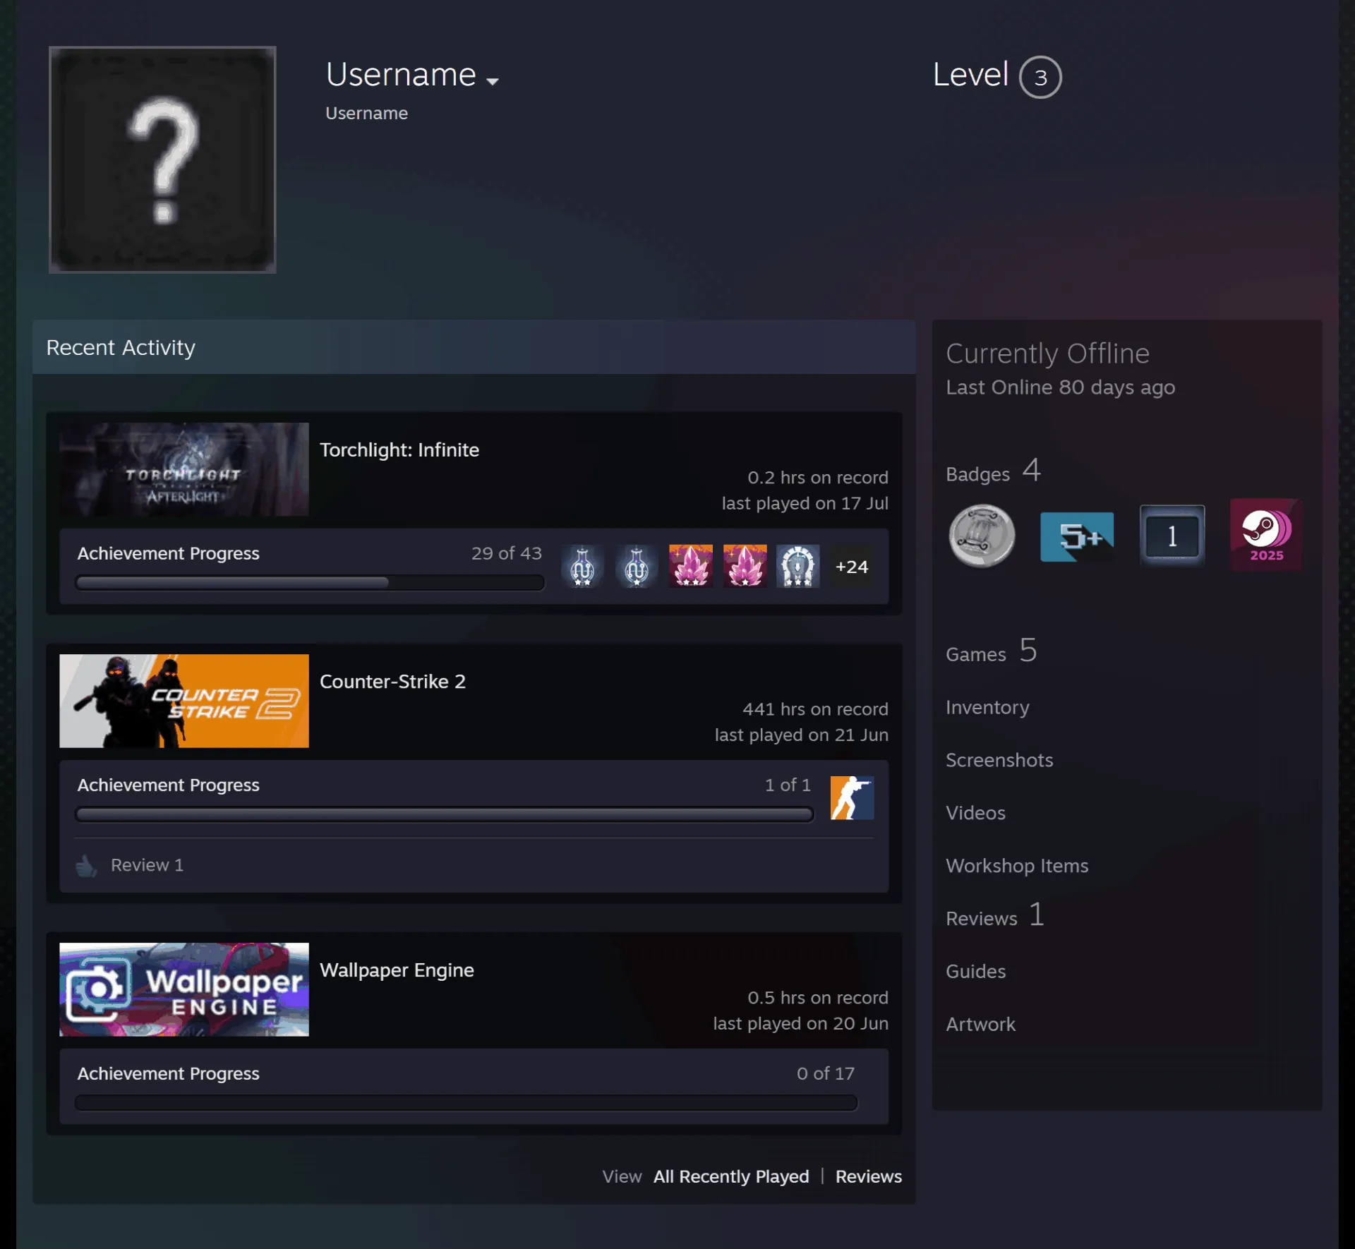
Task: Click the first Torchlight achievement icon
Action: (582, 566)
